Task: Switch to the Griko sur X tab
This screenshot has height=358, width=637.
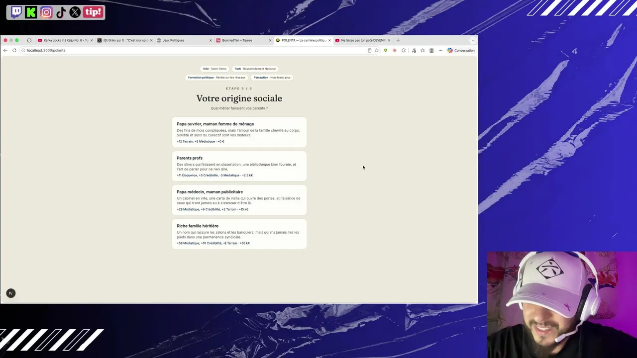Action: [125, 40]
